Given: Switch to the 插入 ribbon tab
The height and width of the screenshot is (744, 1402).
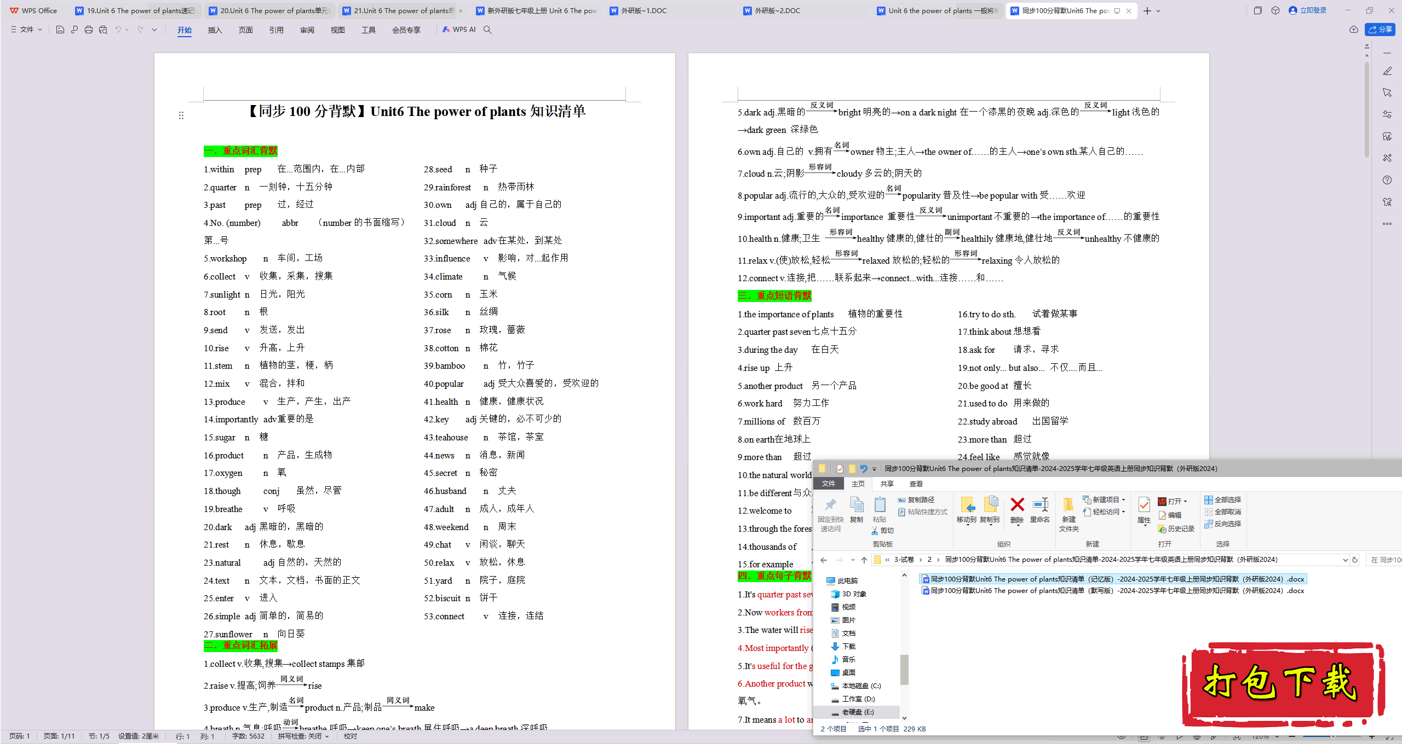Looking at the screenshot, I should point(215,30).
